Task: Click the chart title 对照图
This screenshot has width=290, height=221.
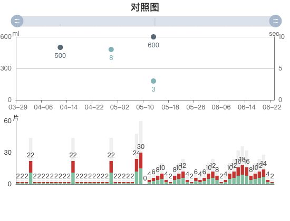Action: click(145, 7)
